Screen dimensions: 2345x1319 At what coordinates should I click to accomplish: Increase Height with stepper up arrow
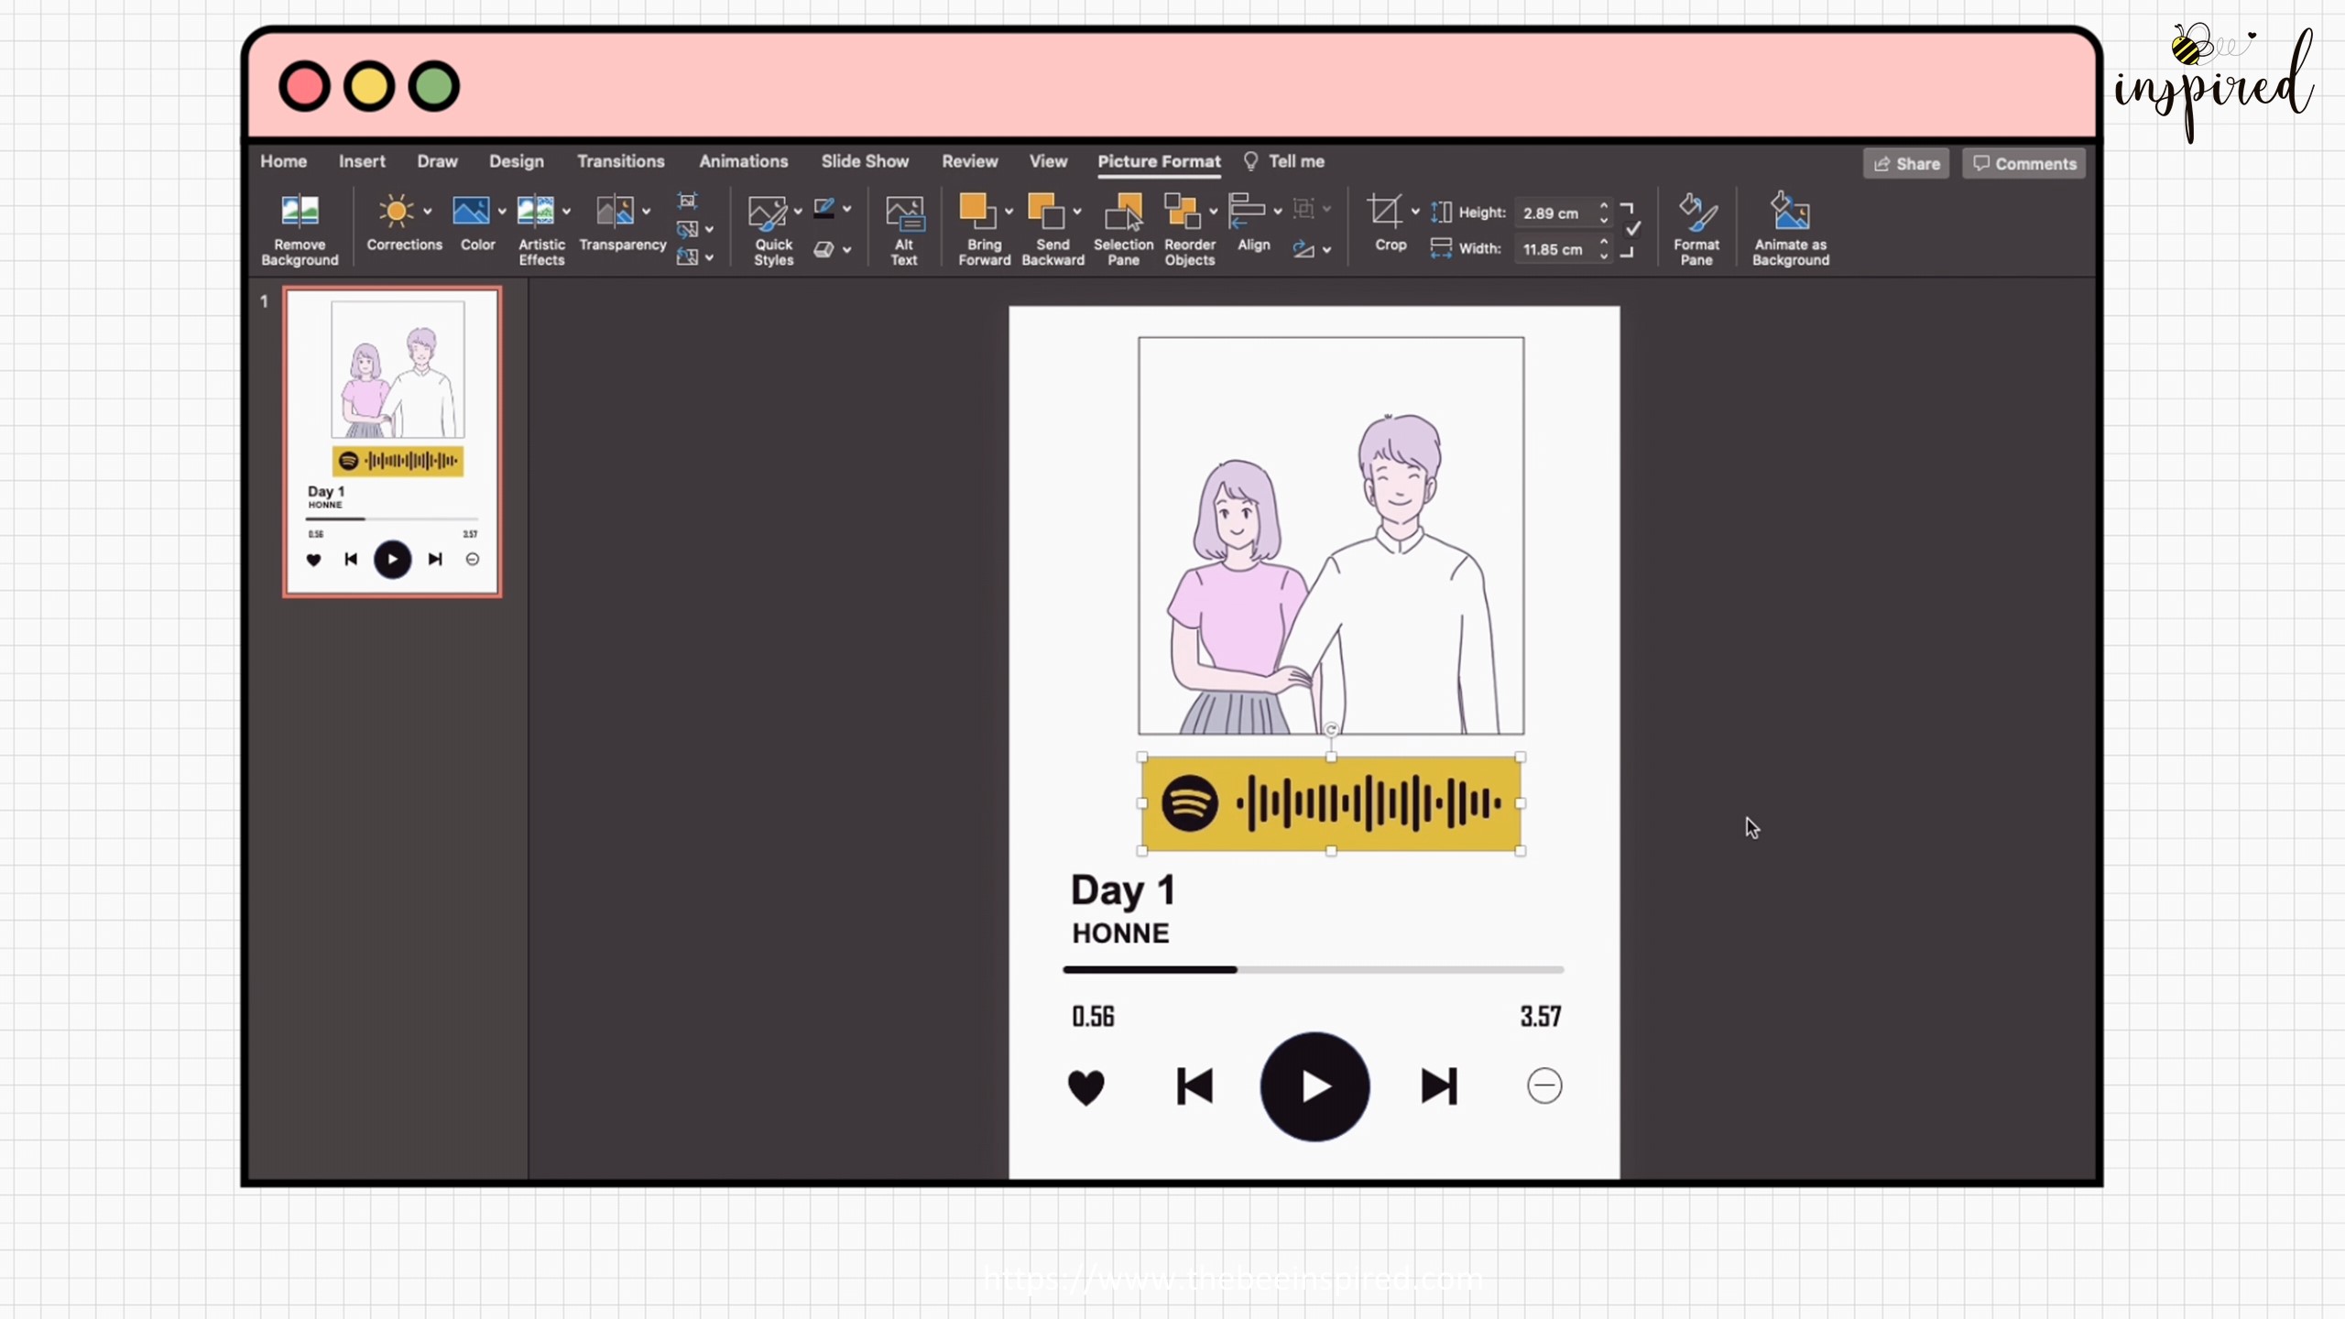(x=1604, y=205)
